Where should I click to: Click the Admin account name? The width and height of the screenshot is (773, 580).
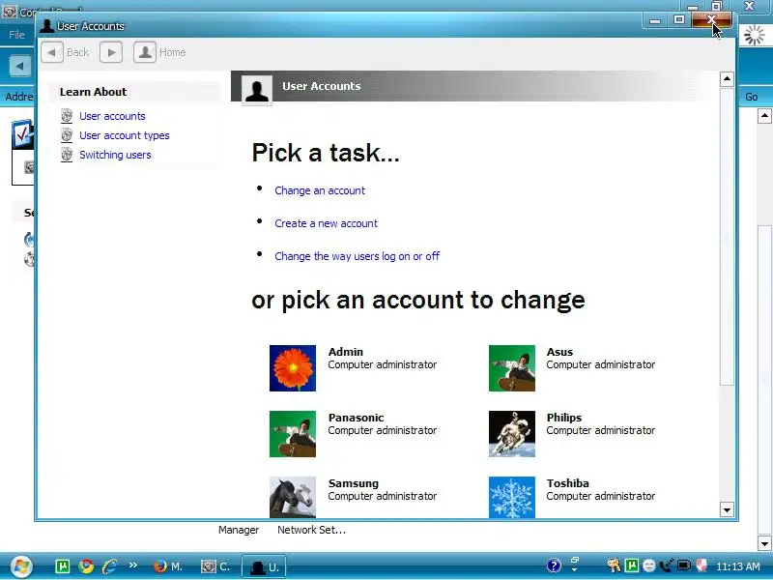click(346, 352)
